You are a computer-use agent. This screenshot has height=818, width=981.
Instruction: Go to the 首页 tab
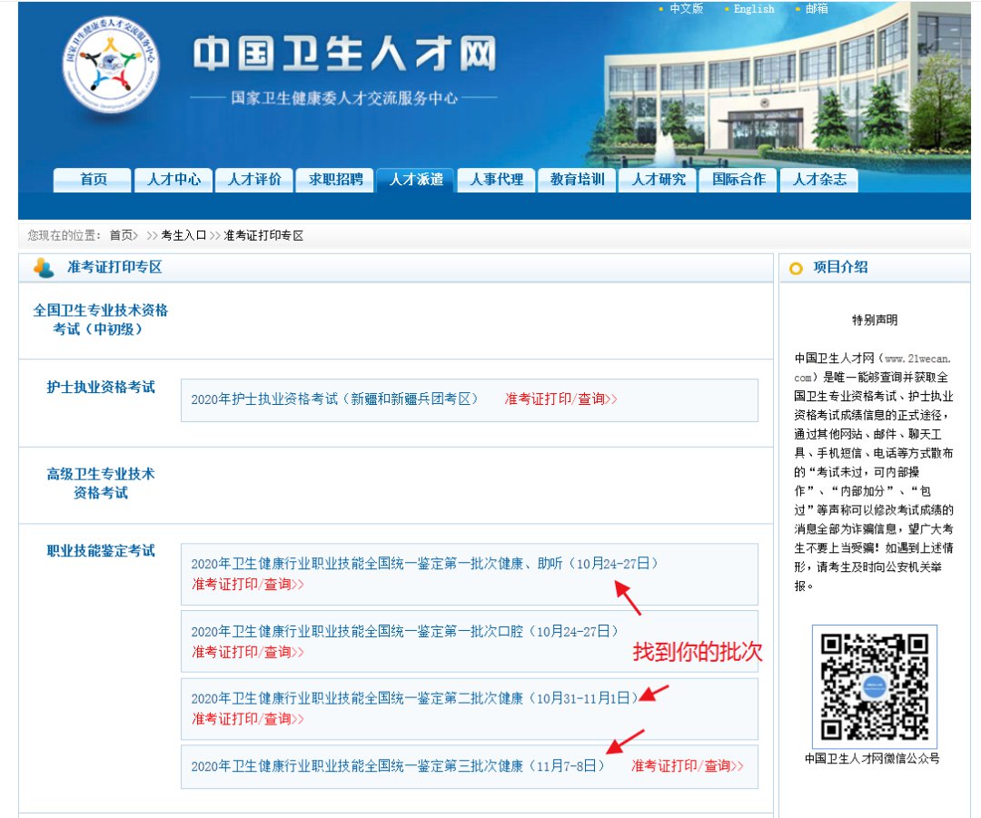93,180
